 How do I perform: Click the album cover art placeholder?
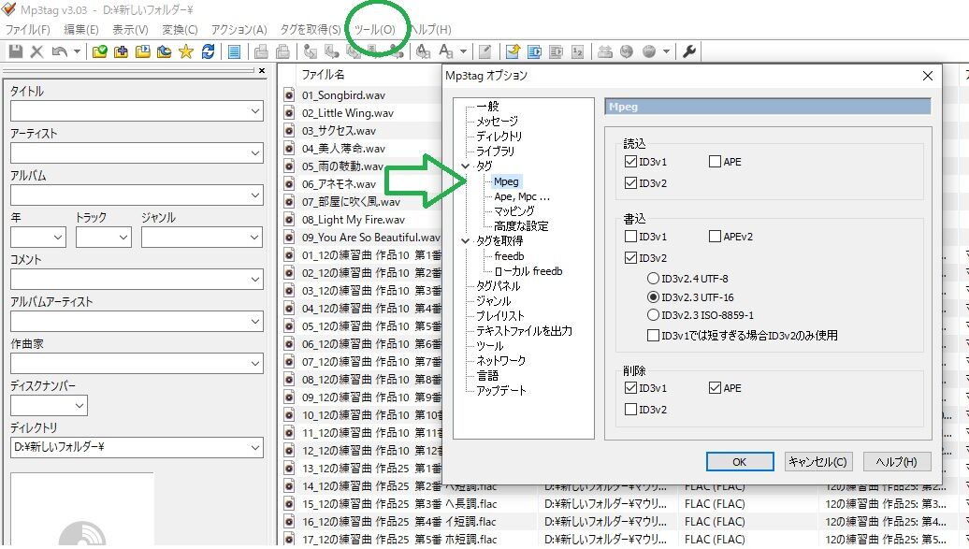tap(82, 510)
